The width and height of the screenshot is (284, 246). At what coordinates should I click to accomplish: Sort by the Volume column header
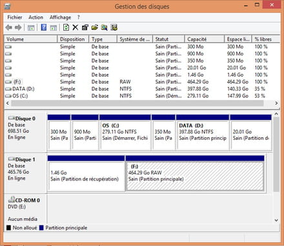[31, 39]
